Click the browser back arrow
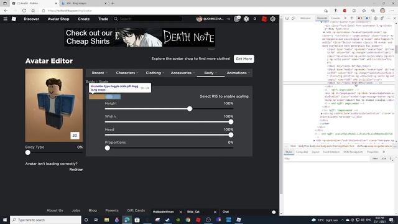398x224 pixels. [x=6, y=11]
